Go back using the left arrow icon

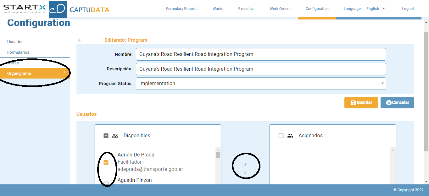coord(80,40)
